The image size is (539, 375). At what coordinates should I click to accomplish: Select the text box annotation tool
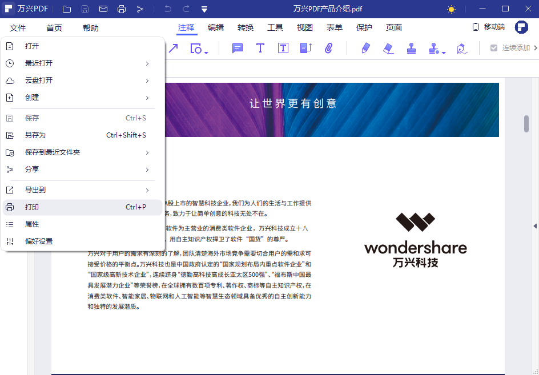(x=283, y=49)
